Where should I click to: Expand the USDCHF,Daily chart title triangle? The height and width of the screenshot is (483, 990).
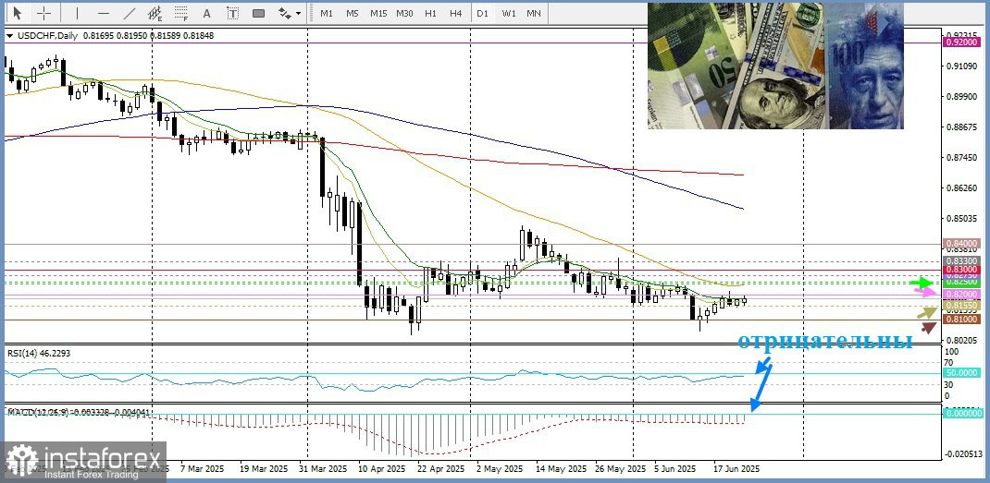[x=9, y=36]
